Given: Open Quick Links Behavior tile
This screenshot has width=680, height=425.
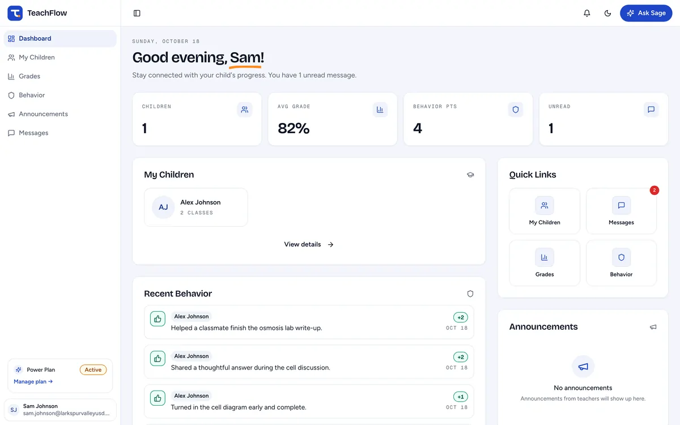Looking at the screenshot, I should coord(621,263).
